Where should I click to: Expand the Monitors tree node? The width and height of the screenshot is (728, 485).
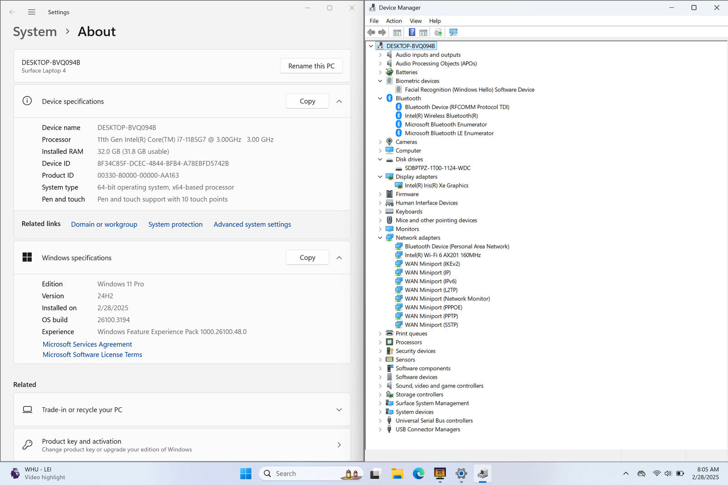tap(380, 229)
